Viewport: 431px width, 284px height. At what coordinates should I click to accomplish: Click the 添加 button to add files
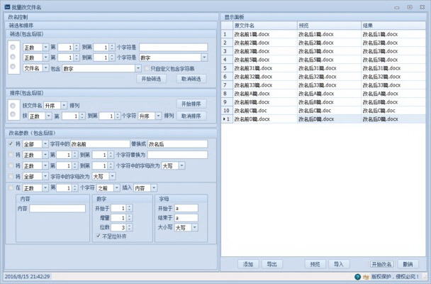coord(248,263)
